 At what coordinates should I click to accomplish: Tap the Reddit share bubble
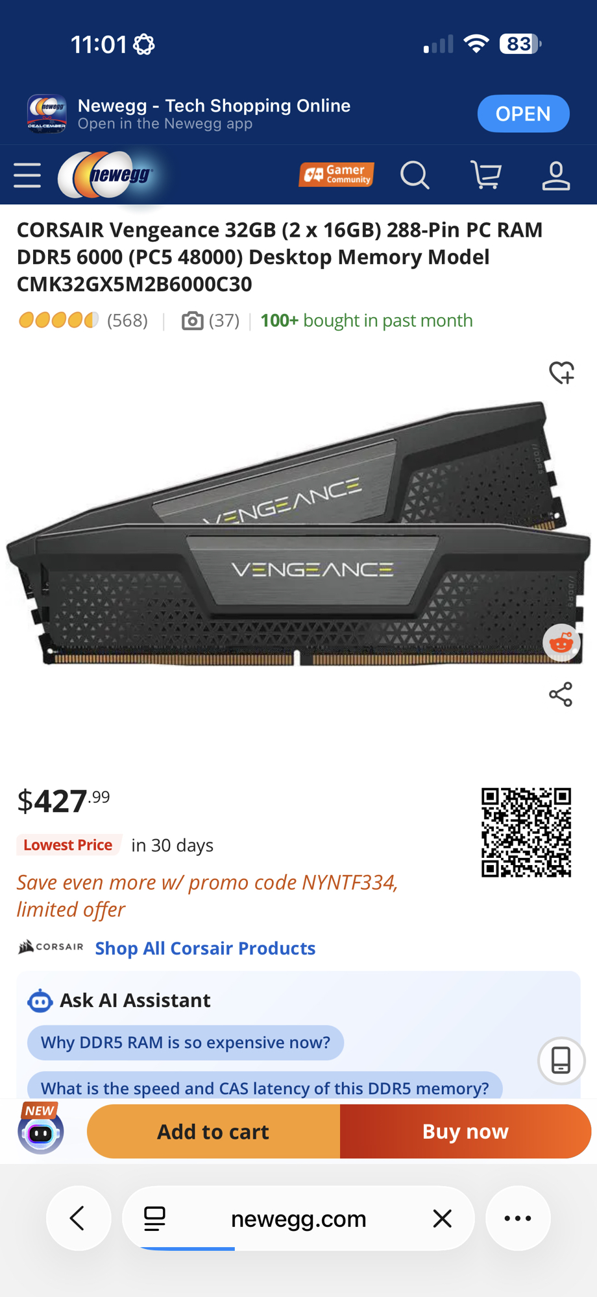[x=561, y=643]
